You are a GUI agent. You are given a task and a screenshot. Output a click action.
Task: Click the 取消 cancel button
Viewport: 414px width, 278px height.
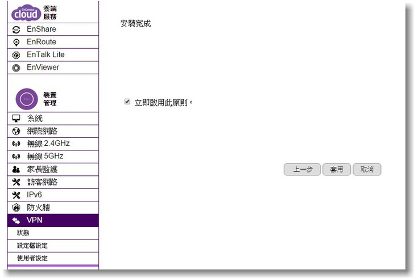[367, 169]
